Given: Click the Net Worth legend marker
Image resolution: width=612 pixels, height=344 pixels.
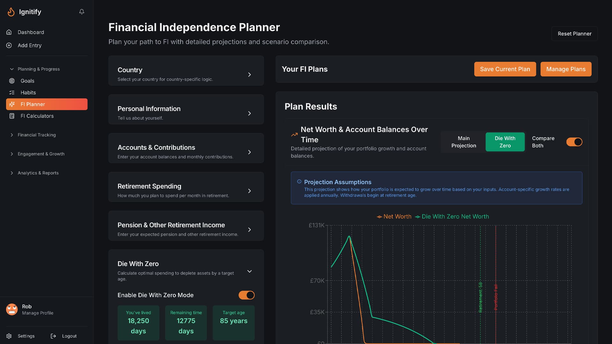Looking at the screenshot, I should click(x=379, y=217).
